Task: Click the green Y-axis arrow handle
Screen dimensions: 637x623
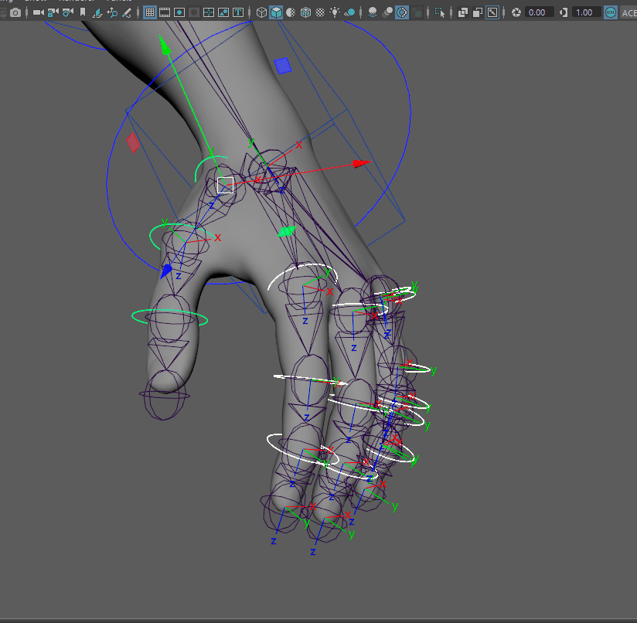Action: (x=164, y=45)
